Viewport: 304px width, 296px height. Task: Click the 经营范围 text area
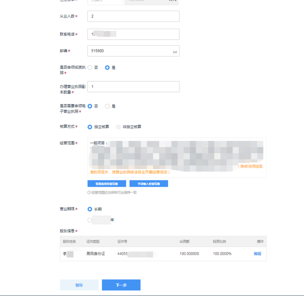[x=177, y=158]
